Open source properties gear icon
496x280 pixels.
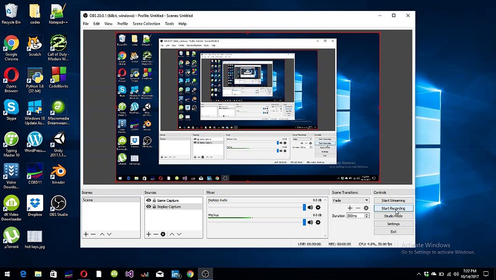[x=163, y=234]
